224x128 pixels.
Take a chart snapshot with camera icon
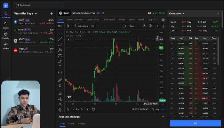coord(163,26)
